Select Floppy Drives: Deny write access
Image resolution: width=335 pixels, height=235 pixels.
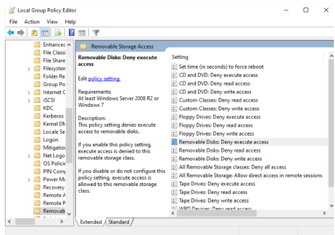[x=216, y=134]
